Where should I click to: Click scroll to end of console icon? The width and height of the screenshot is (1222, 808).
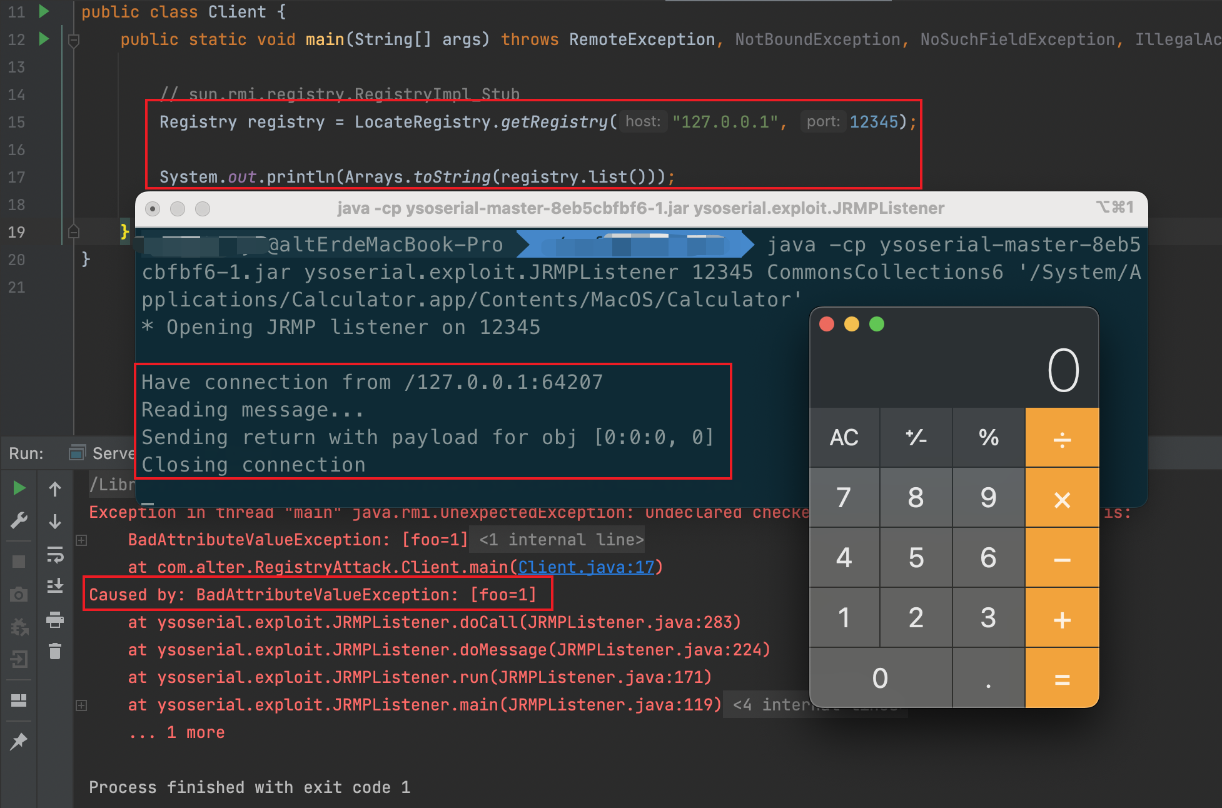click(55, 587)
